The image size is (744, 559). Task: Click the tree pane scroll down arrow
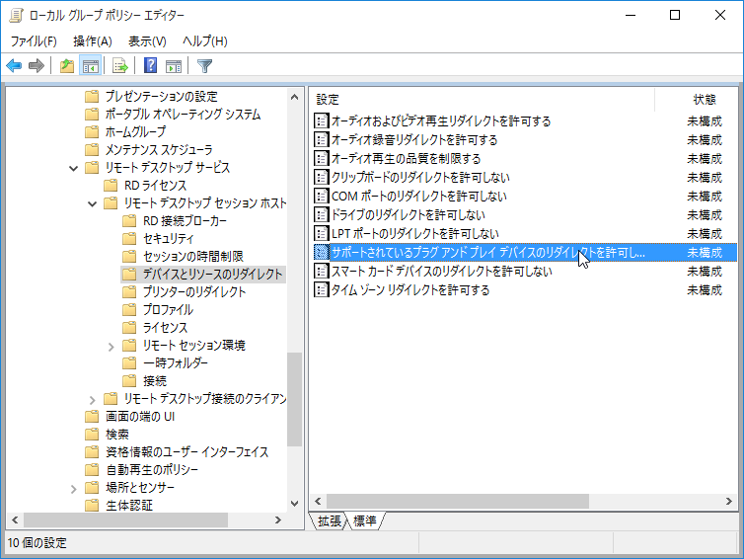coord(295,504)
